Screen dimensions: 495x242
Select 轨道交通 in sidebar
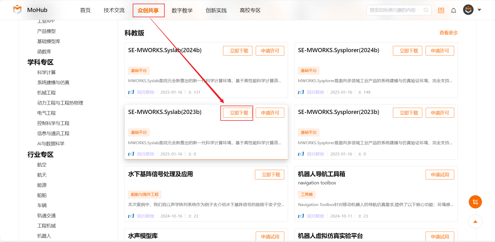tap(46, 215)
